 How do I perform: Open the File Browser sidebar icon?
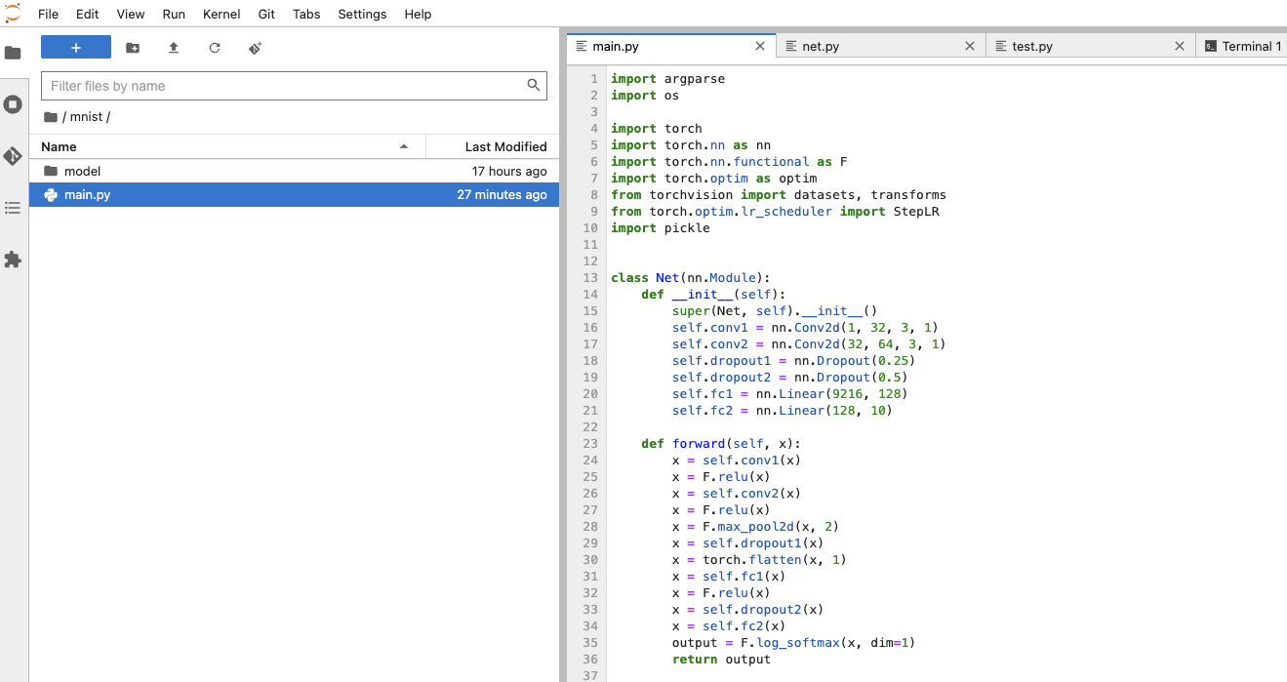click(13, 53)
